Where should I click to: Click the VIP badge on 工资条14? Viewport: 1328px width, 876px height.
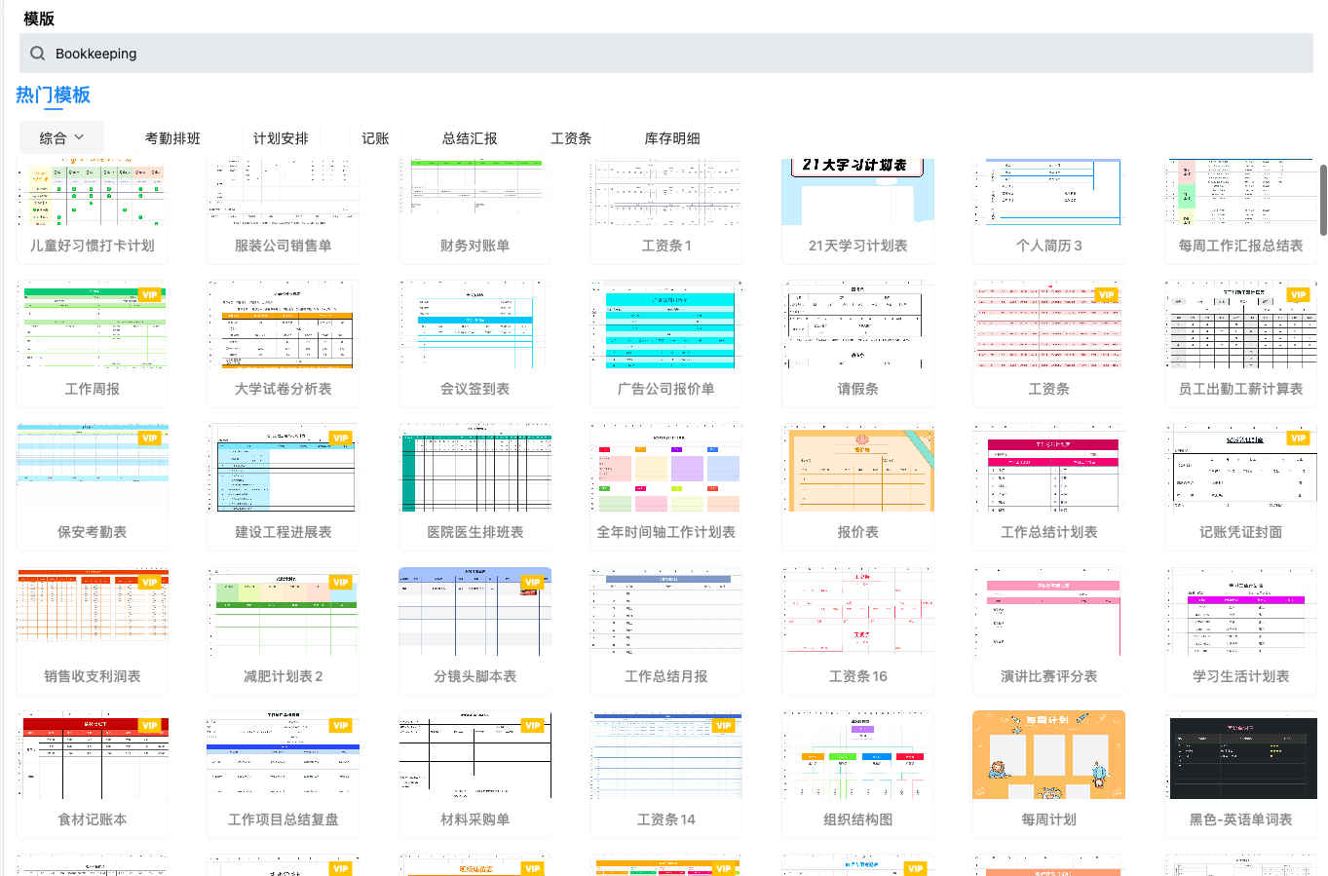(x=723, y=725)
